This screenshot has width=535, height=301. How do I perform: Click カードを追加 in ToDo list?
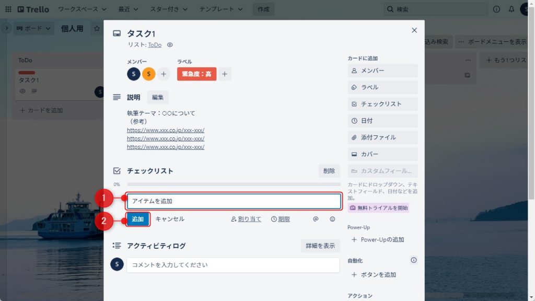pos(42,110)
